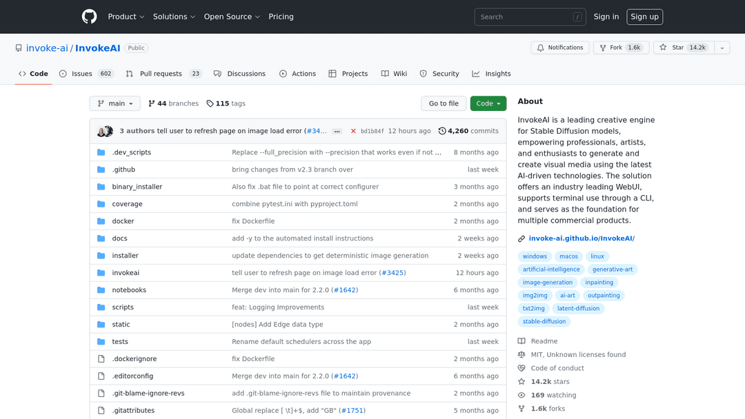Click the stars count star icon
Viewport: 745px width, 419px height.
tap(521, 382)
